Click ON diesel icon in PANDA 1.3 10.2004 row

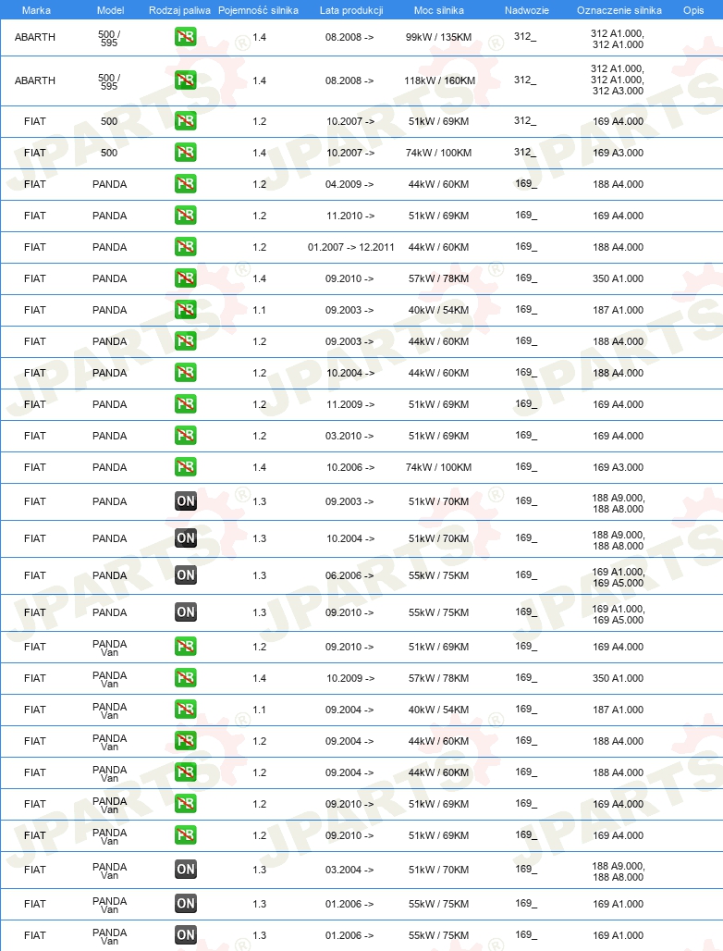[x=186, y=538]
